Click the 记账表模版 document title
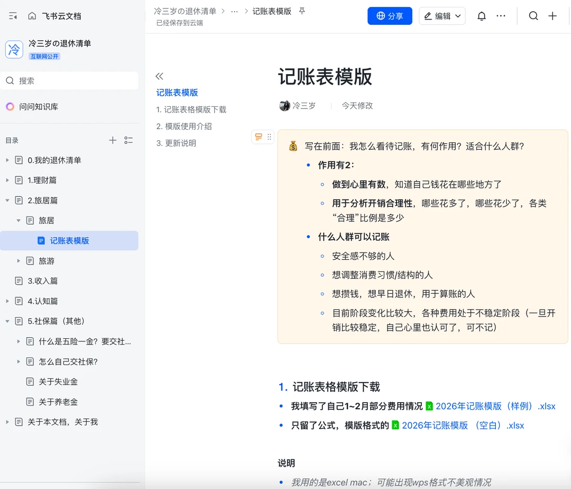Viewport: 571px width, 489px height. 325,77
